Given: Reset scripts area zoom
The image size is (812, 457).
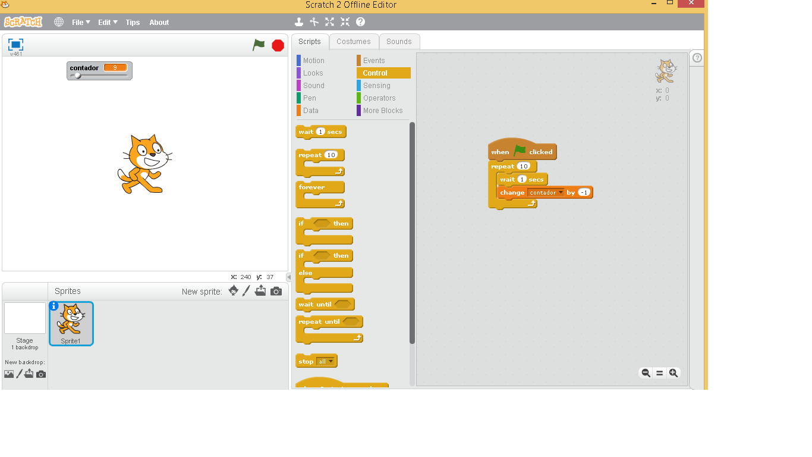Looking at the screenshot, I should 659,373.
